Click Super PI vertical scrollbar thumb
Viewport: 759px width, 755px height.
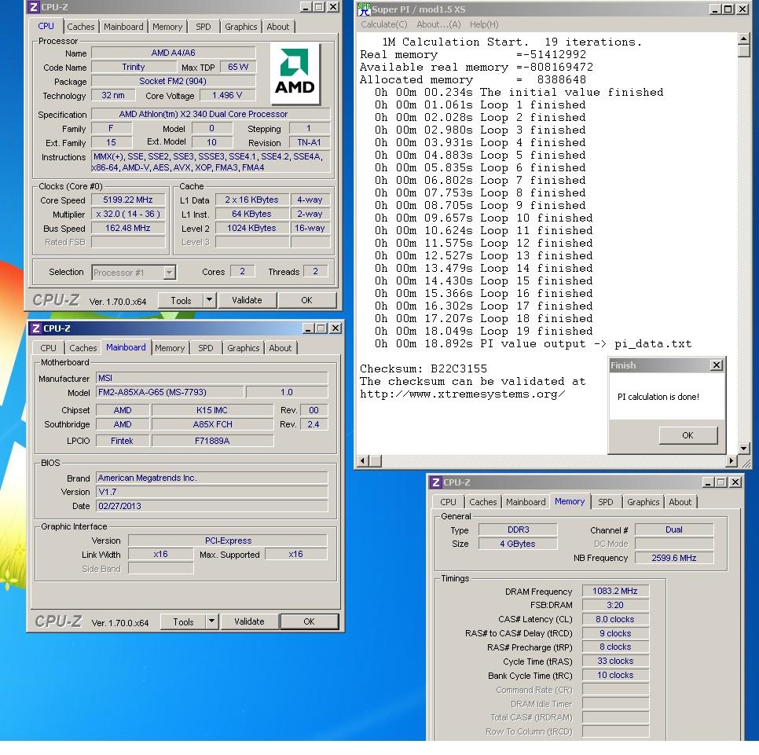[744, 51]
